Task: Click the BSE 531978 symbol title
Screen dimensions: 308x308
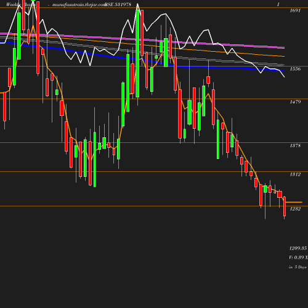Action: click(x=118, y=4)
